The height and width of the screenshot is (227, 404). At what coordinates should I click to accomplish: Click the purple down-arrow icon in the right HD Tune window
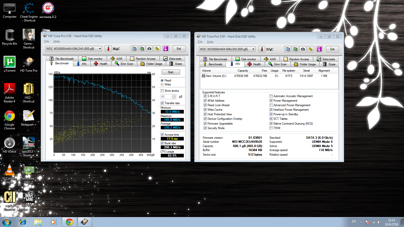coord(319,49)
